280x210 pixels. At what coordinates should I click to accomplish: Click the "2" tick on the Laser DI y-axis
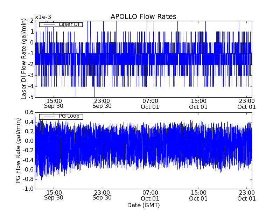point(32,21)
